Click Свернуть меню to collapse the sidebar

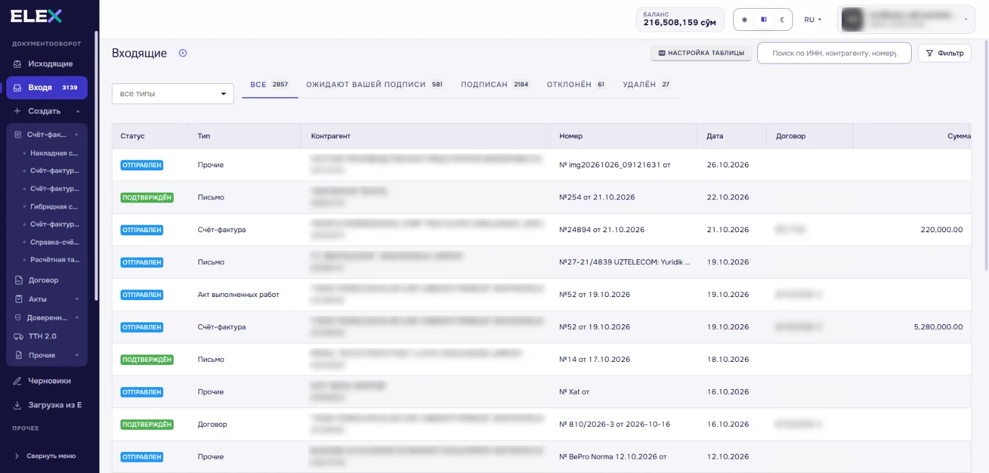(45, 456)
